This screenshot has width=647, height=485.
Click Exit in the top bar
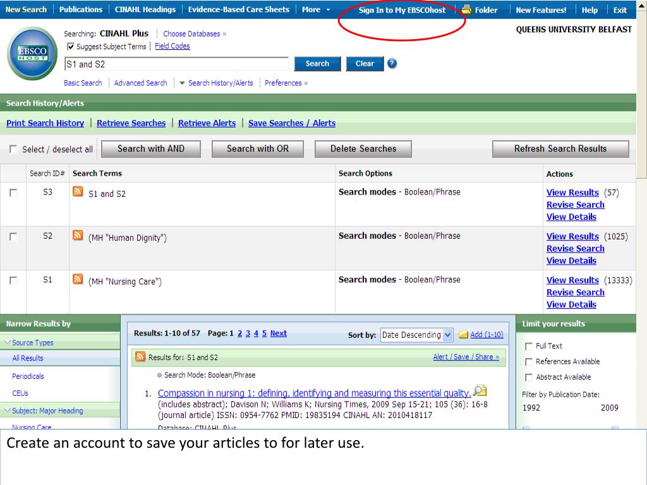point(620,10)
